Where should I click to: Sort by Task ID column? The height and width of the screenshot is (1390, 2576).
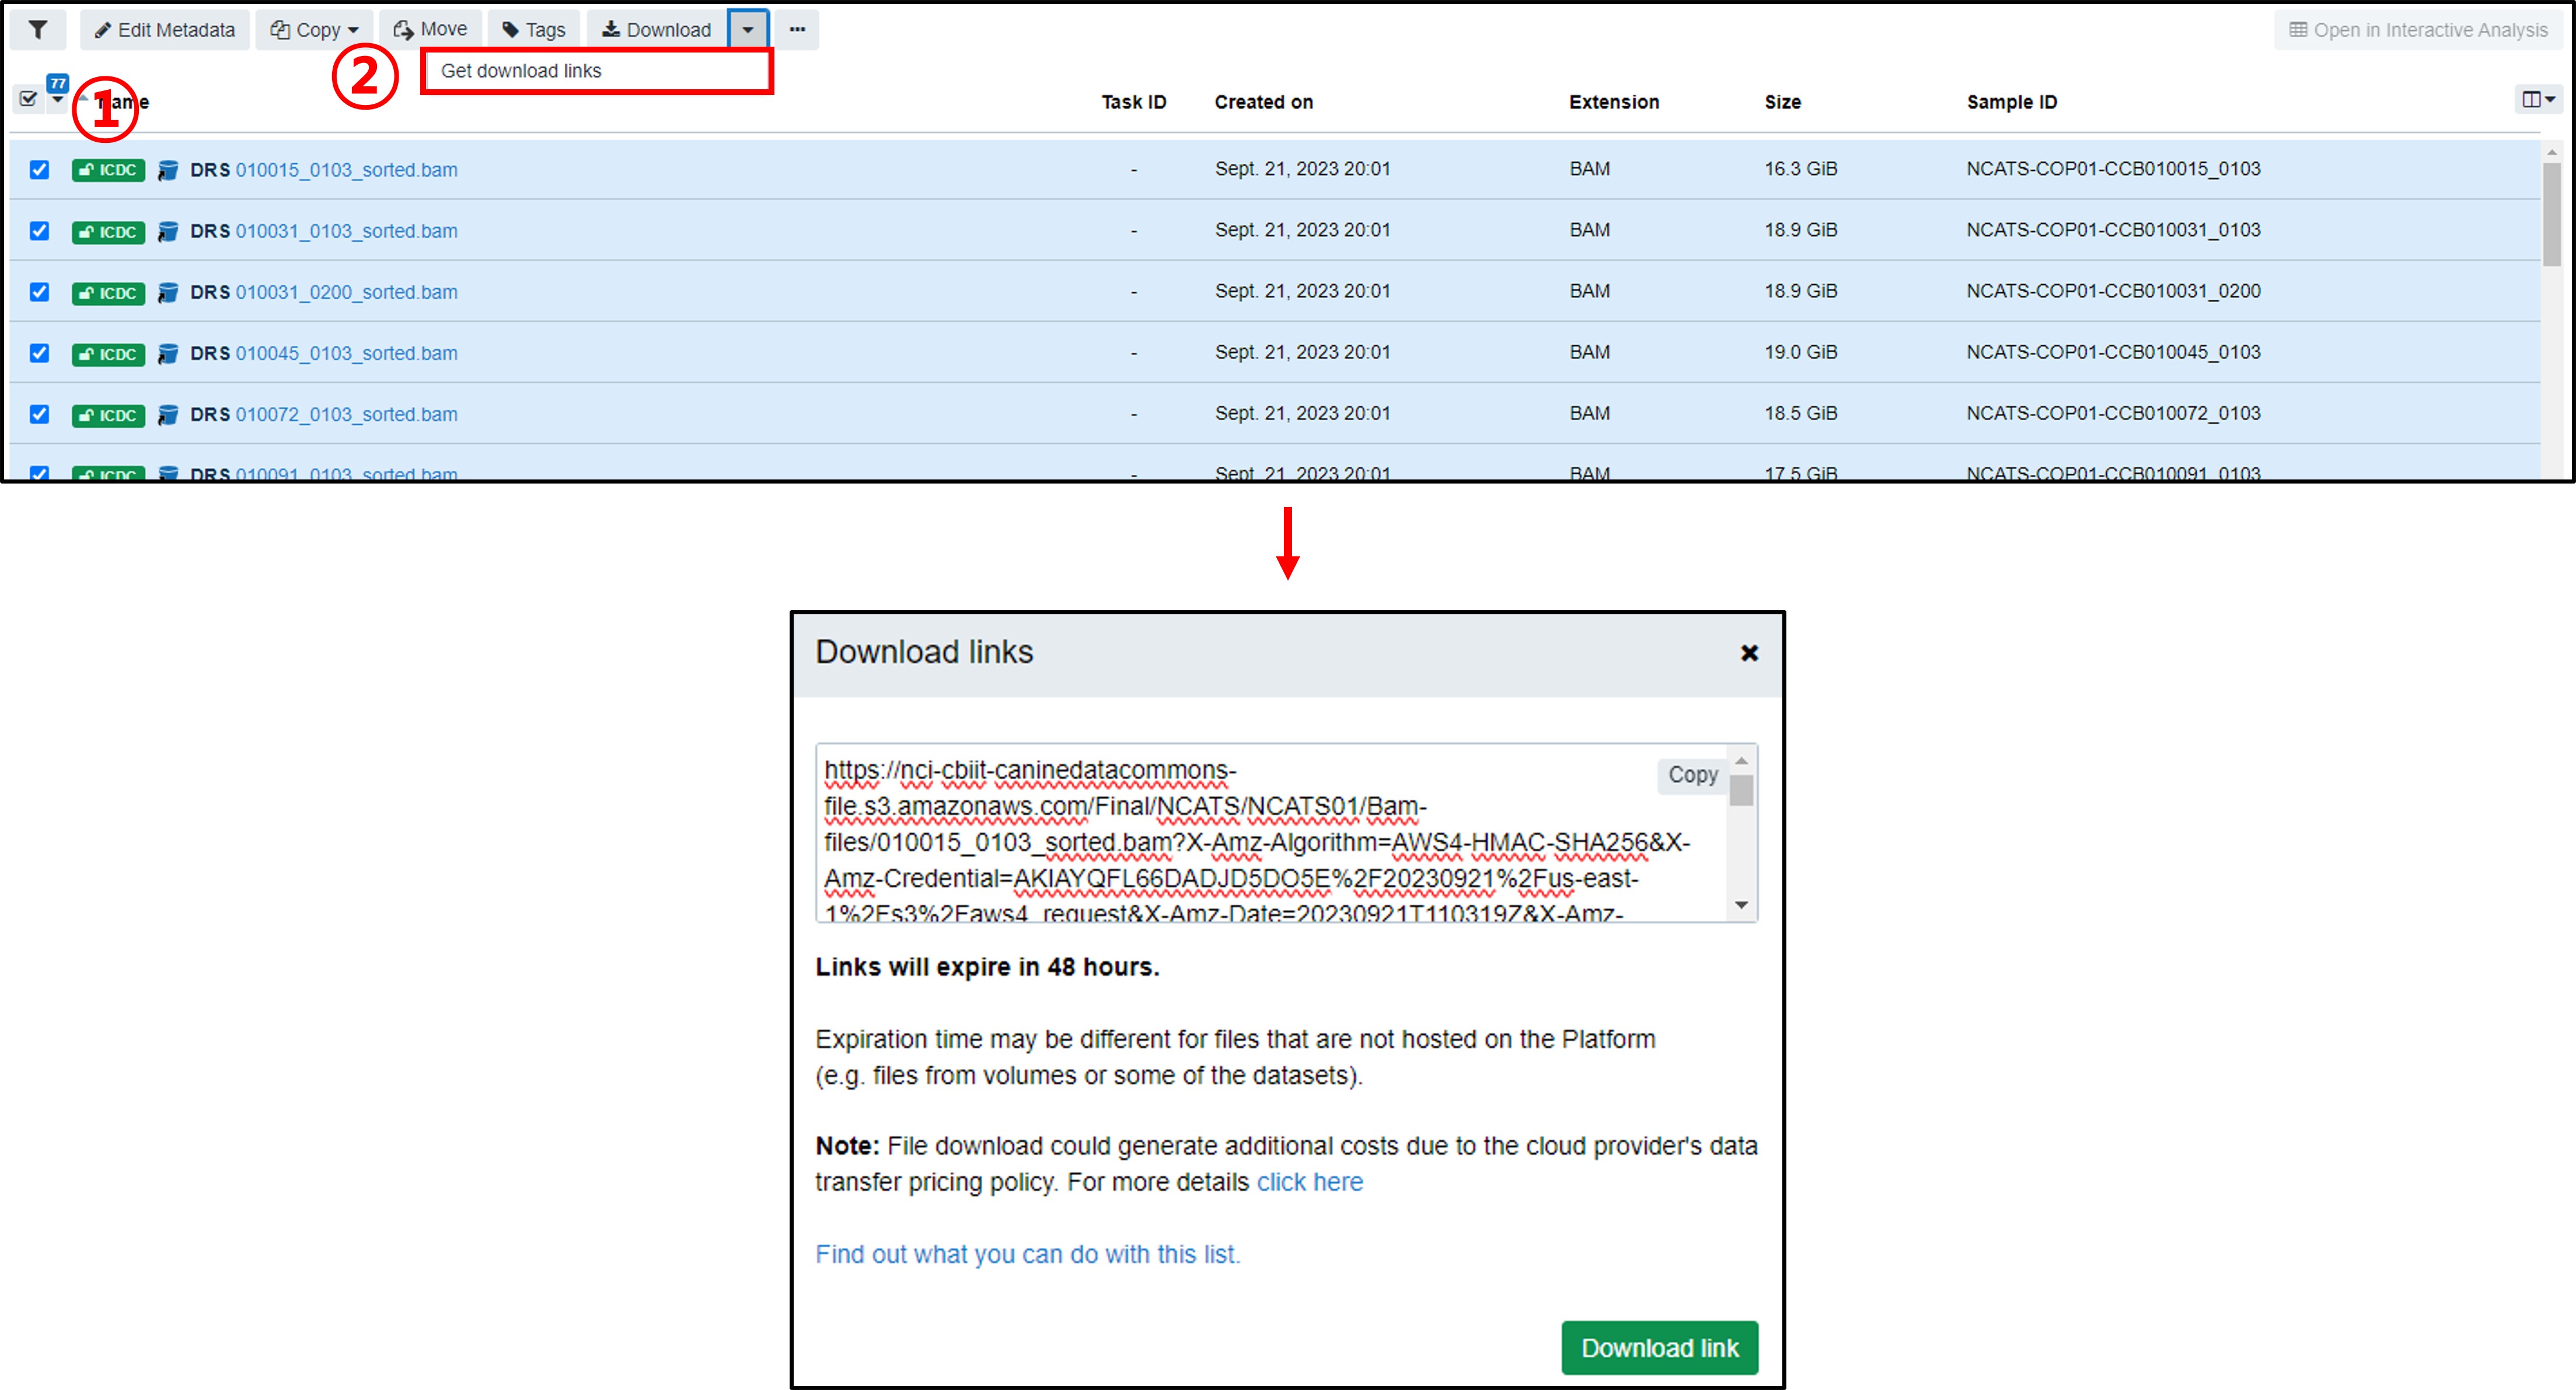[x=1134, y=102]
